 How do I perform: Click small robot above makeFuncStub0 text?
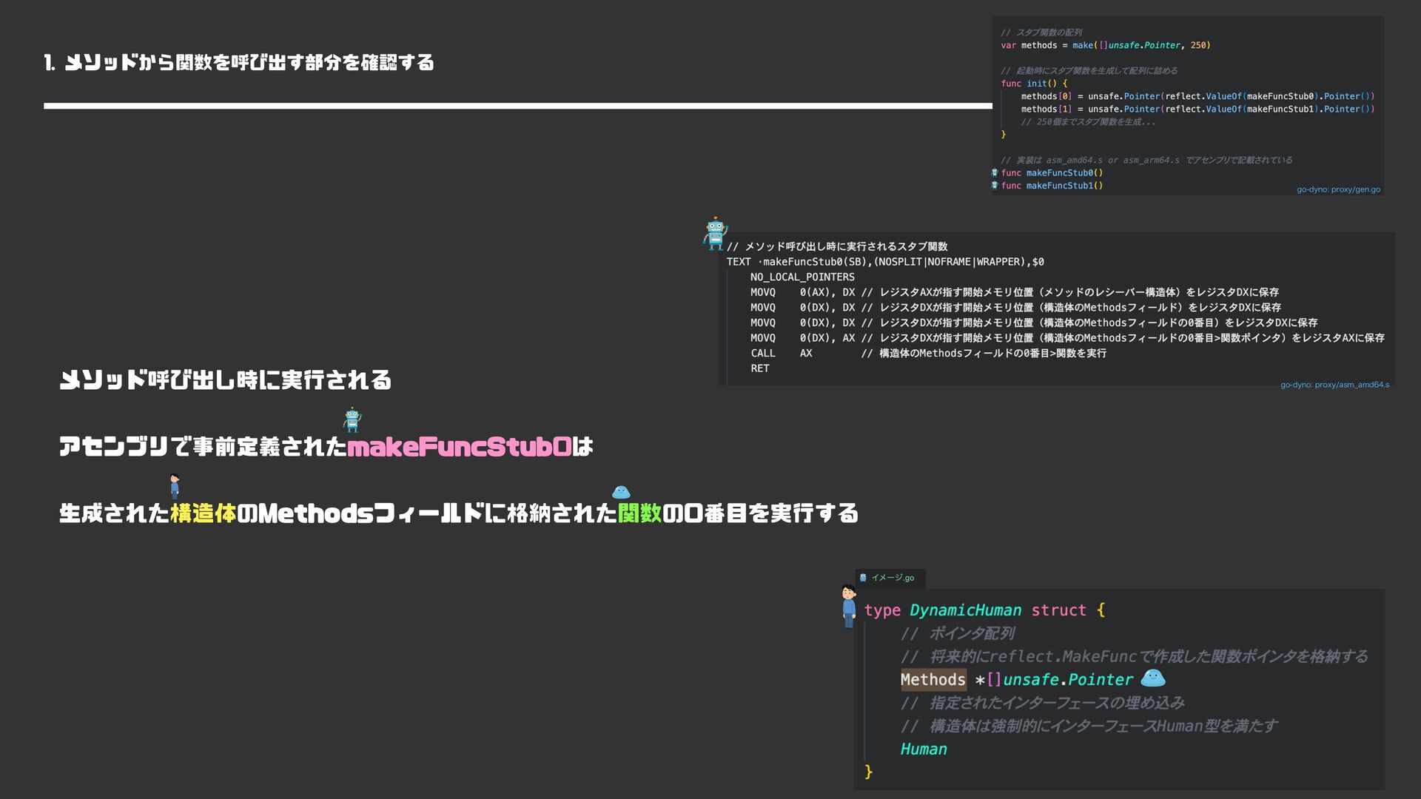coord(352,419)
